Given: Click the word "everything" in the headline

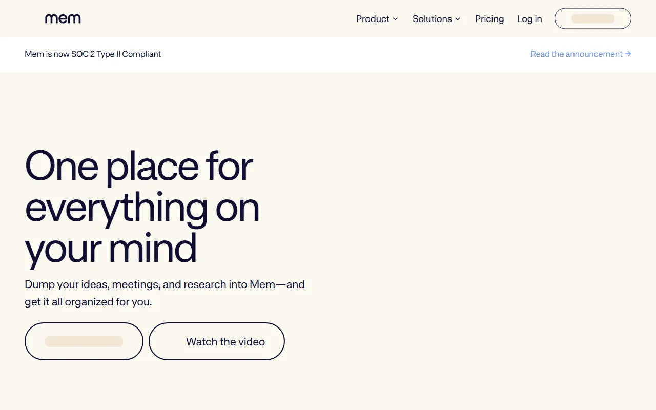Looking at the screenshot, I should pos(116,207).
